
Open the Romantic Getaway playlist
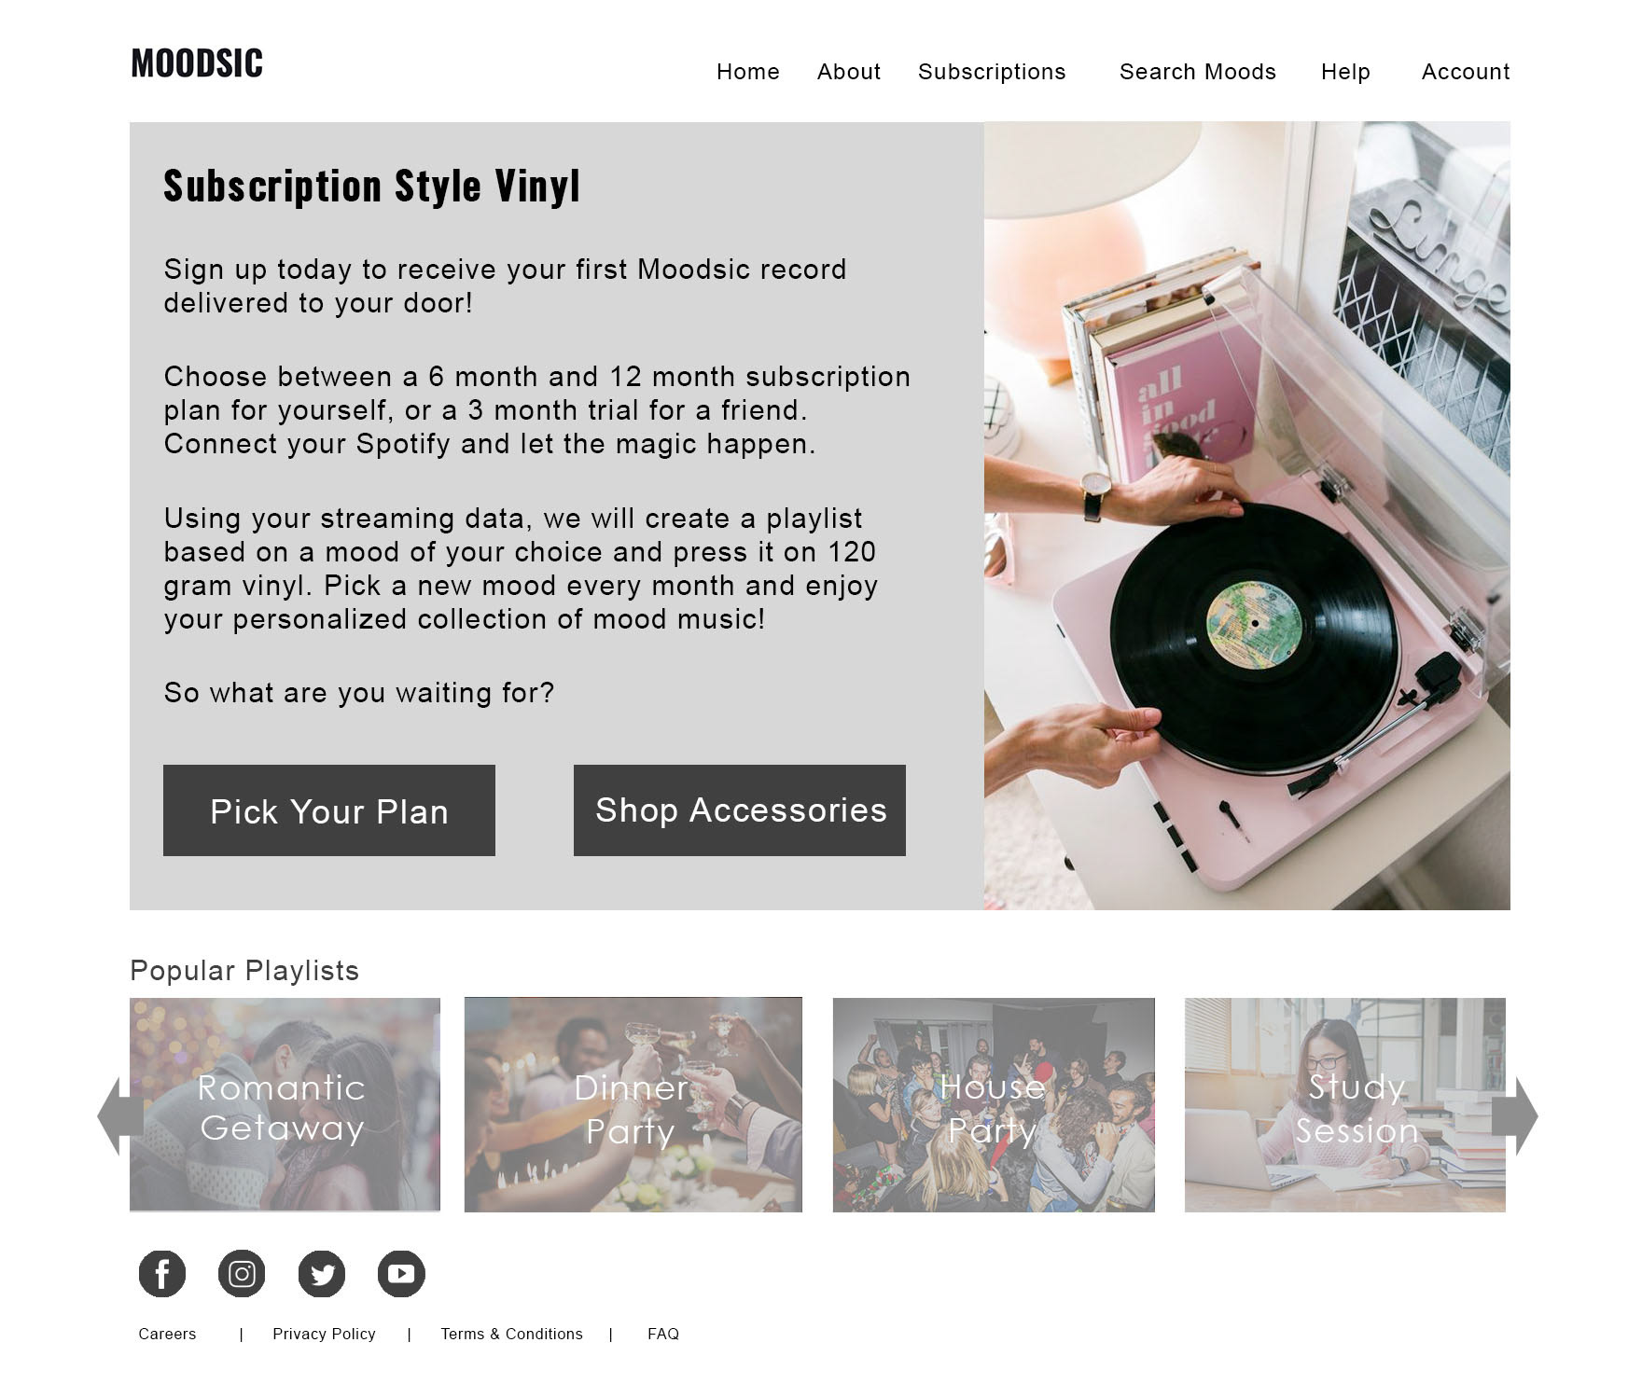tap(285, 1105)
